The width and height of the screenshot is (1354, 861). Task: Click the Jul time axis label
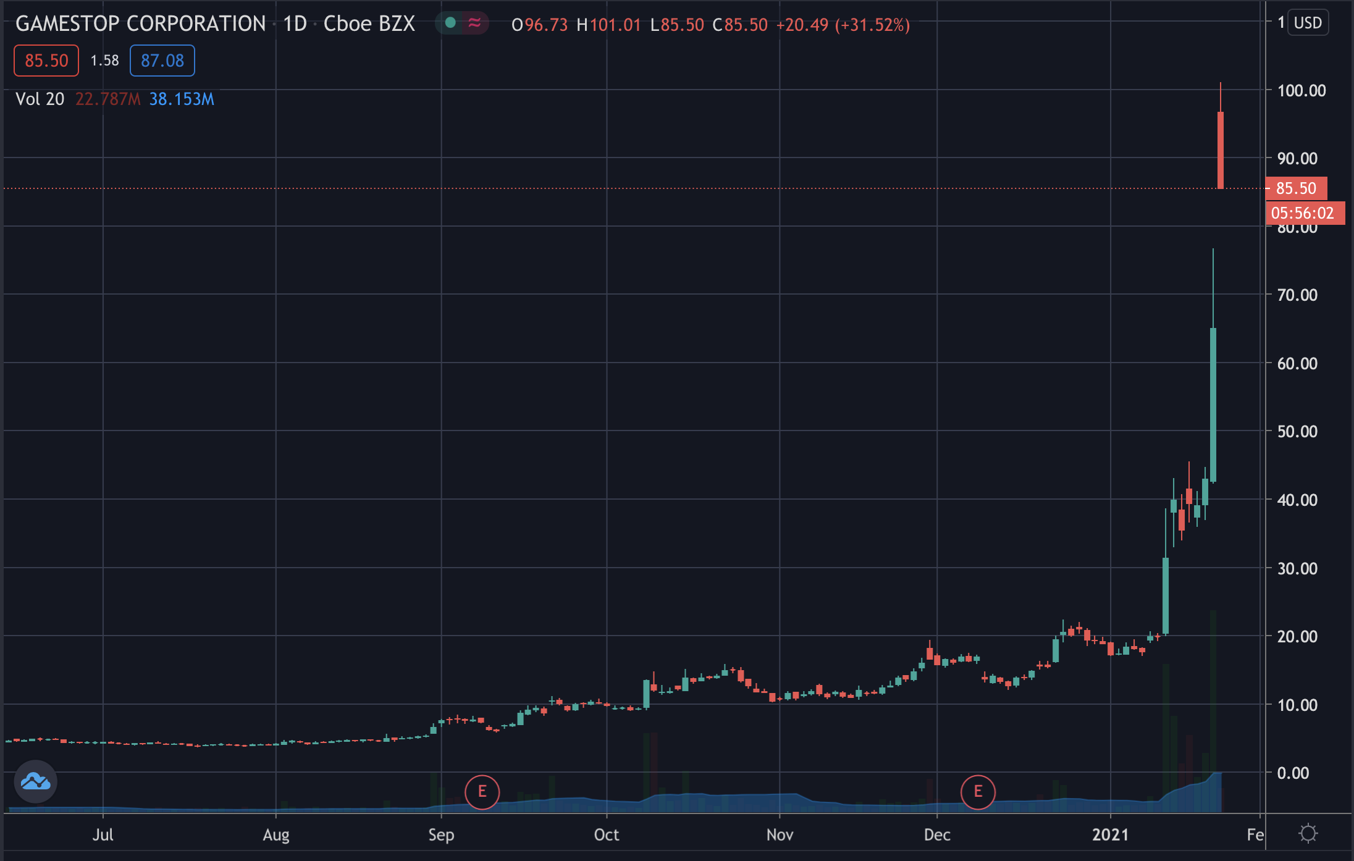tap(103, 835)
